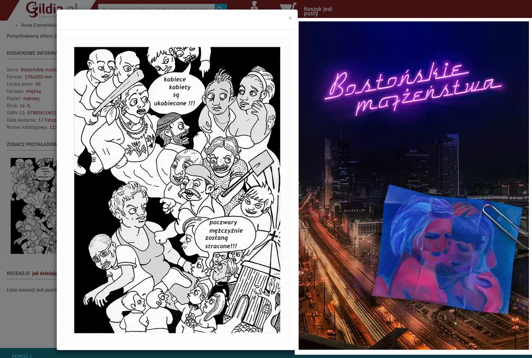Screen dimensions: 532x358
Task: Click the search magnifier button
Action: [221, 7]
